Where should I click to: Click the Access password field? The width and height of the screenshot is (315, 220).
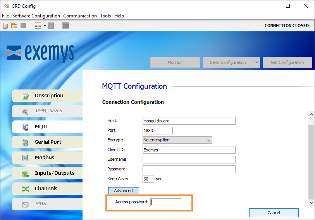pyautogui.click(x=166, y=202)
